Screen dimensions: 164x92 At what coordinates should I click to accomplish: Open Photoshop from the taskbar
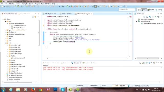(55, 89)
